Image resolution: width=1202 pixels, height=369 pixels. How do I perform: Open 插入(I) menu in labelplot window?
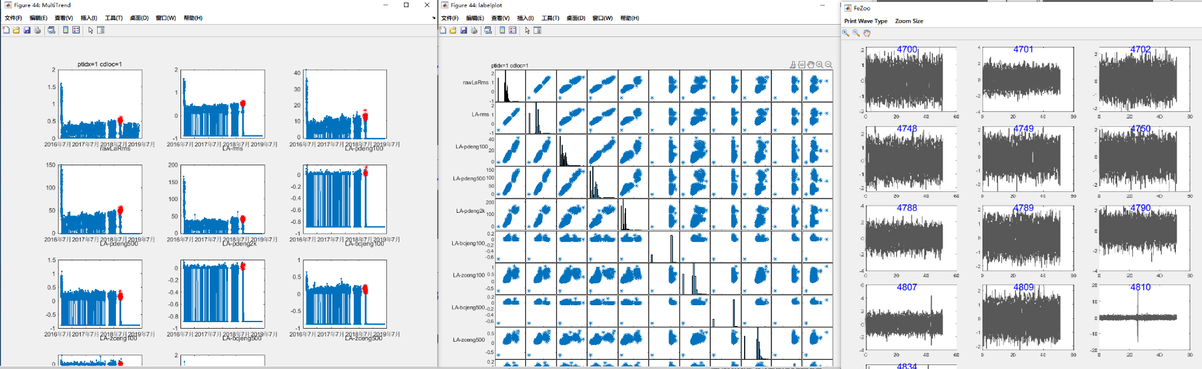526,18
